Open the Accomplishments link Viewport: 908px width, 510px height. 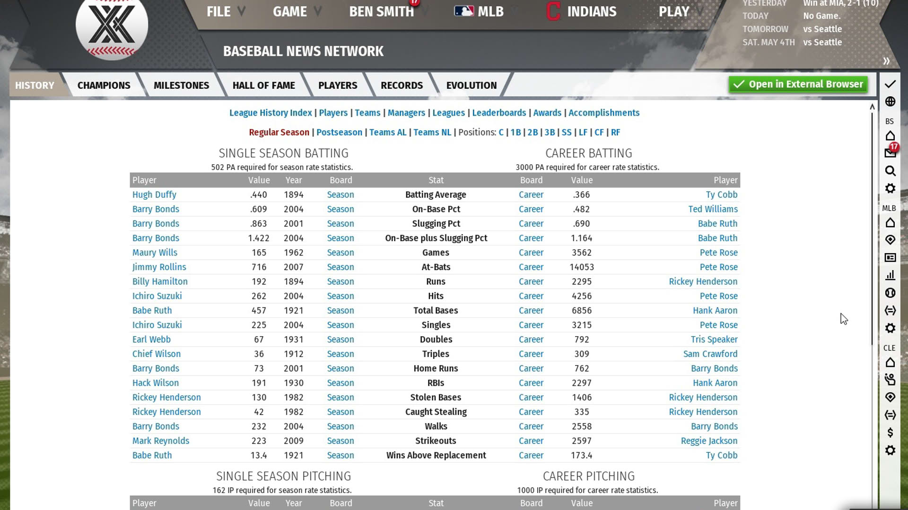point(604,113)
